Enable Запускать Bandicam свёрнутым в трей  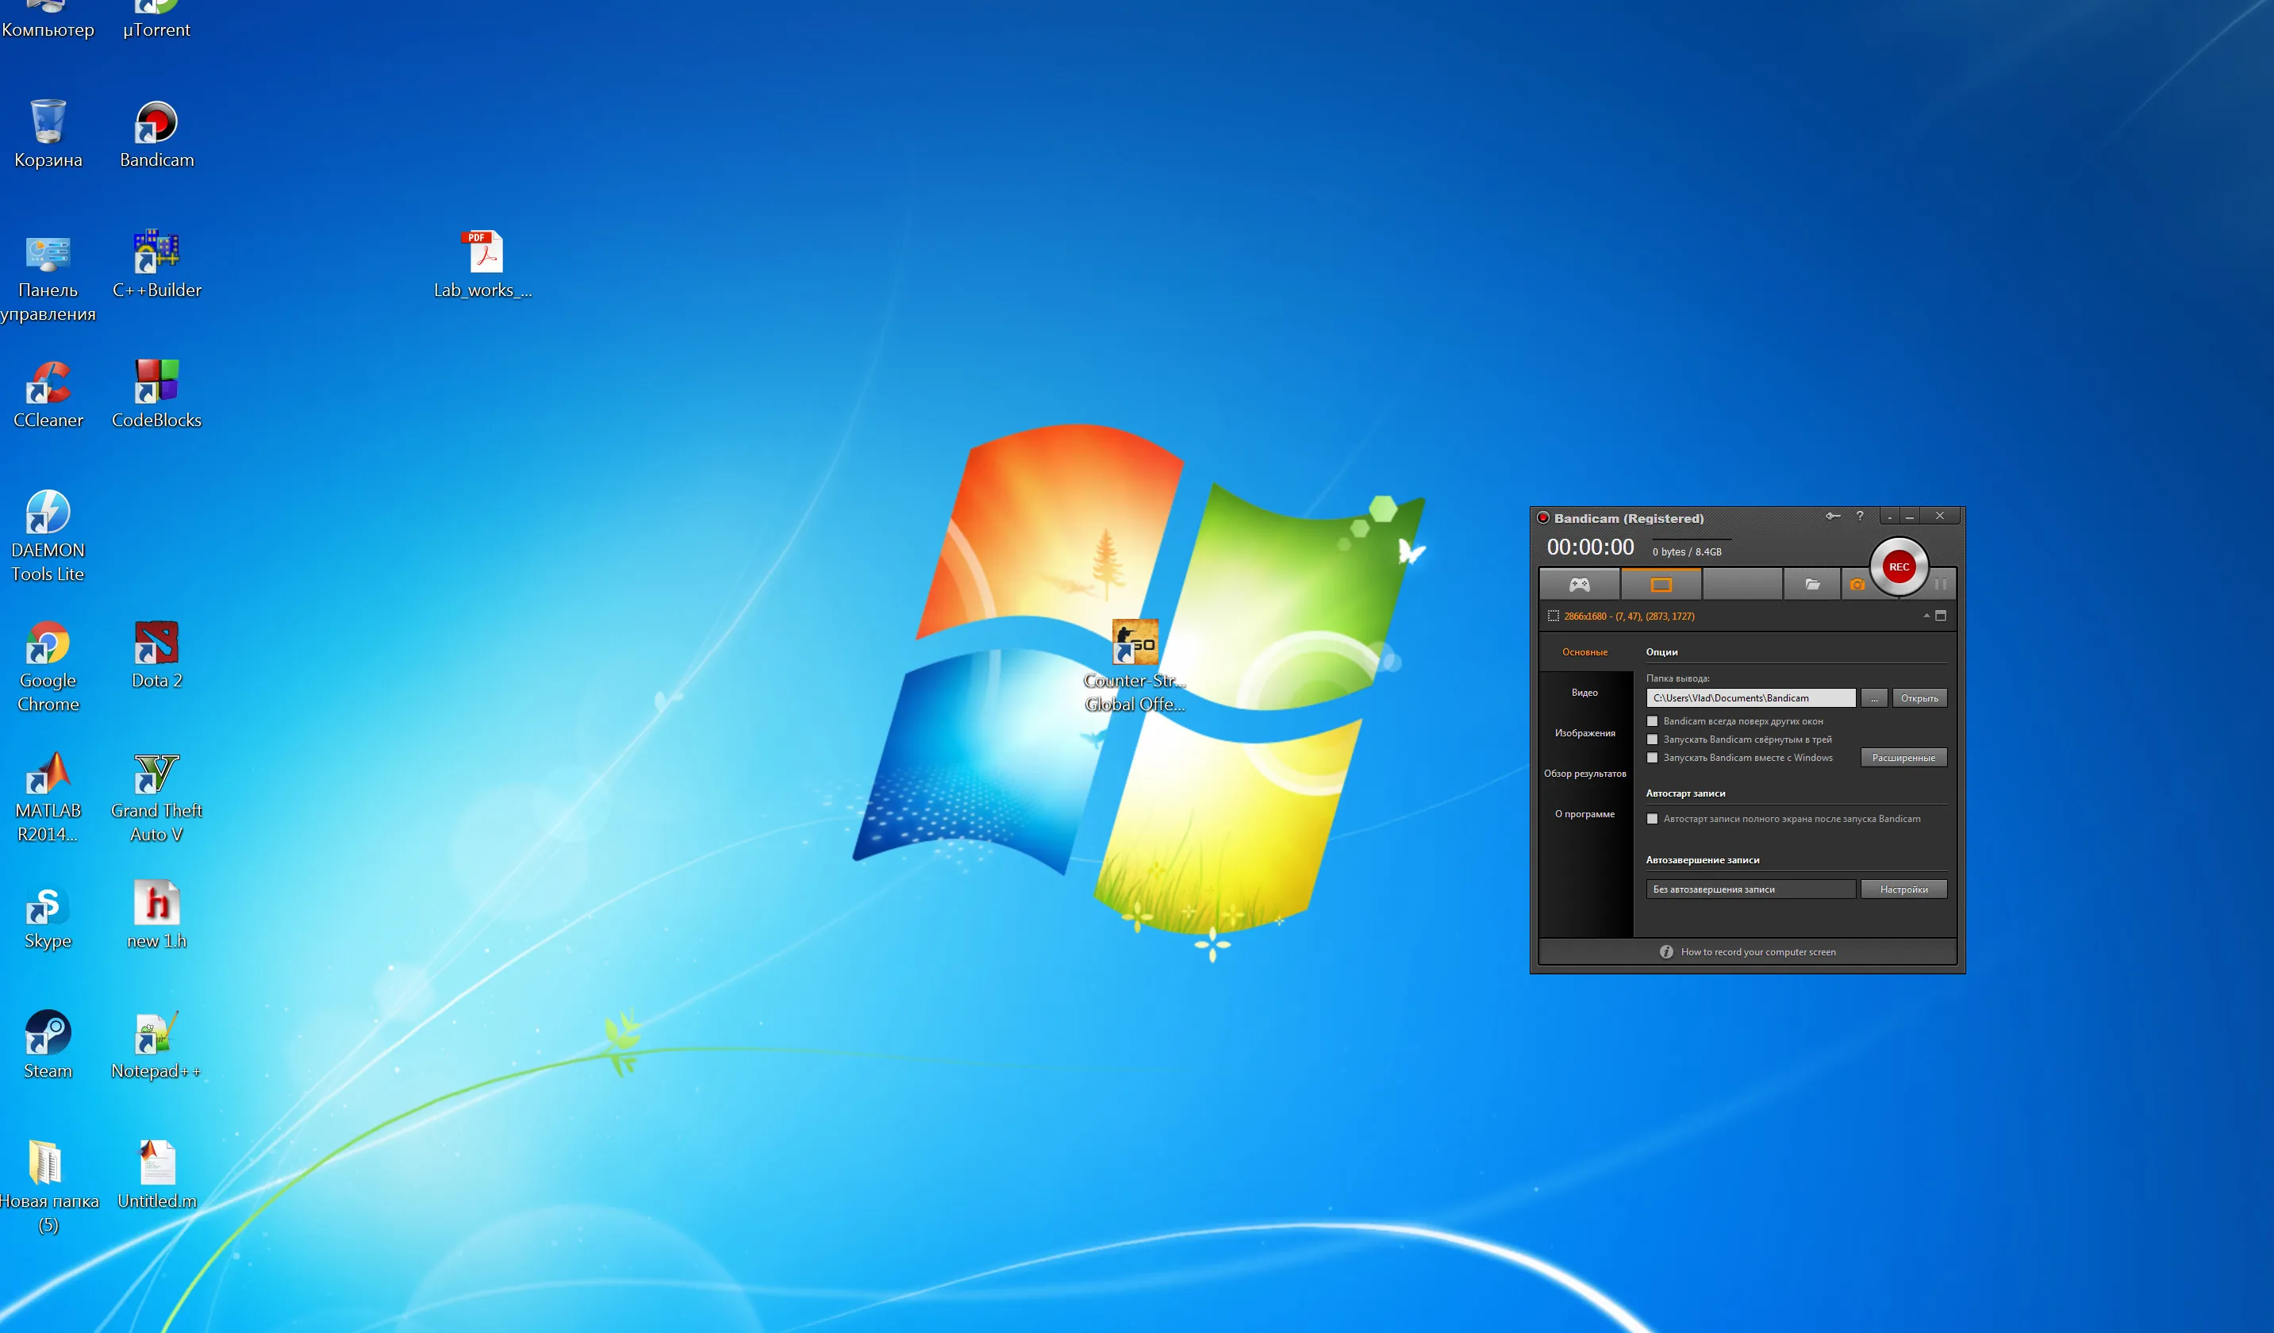tap(1652, 739)
